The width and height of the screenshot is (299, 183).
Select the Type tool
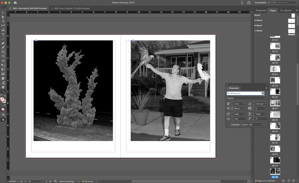[x=3, y=35]
